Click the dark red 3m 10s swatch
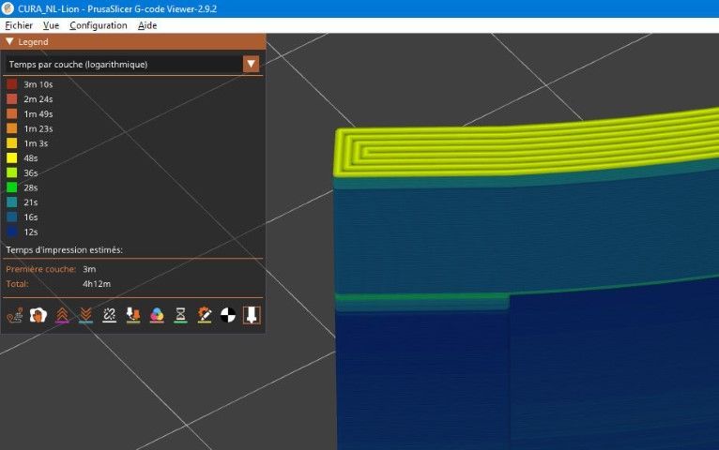This screenshot has height=450, width=719. tap(12, 84)
